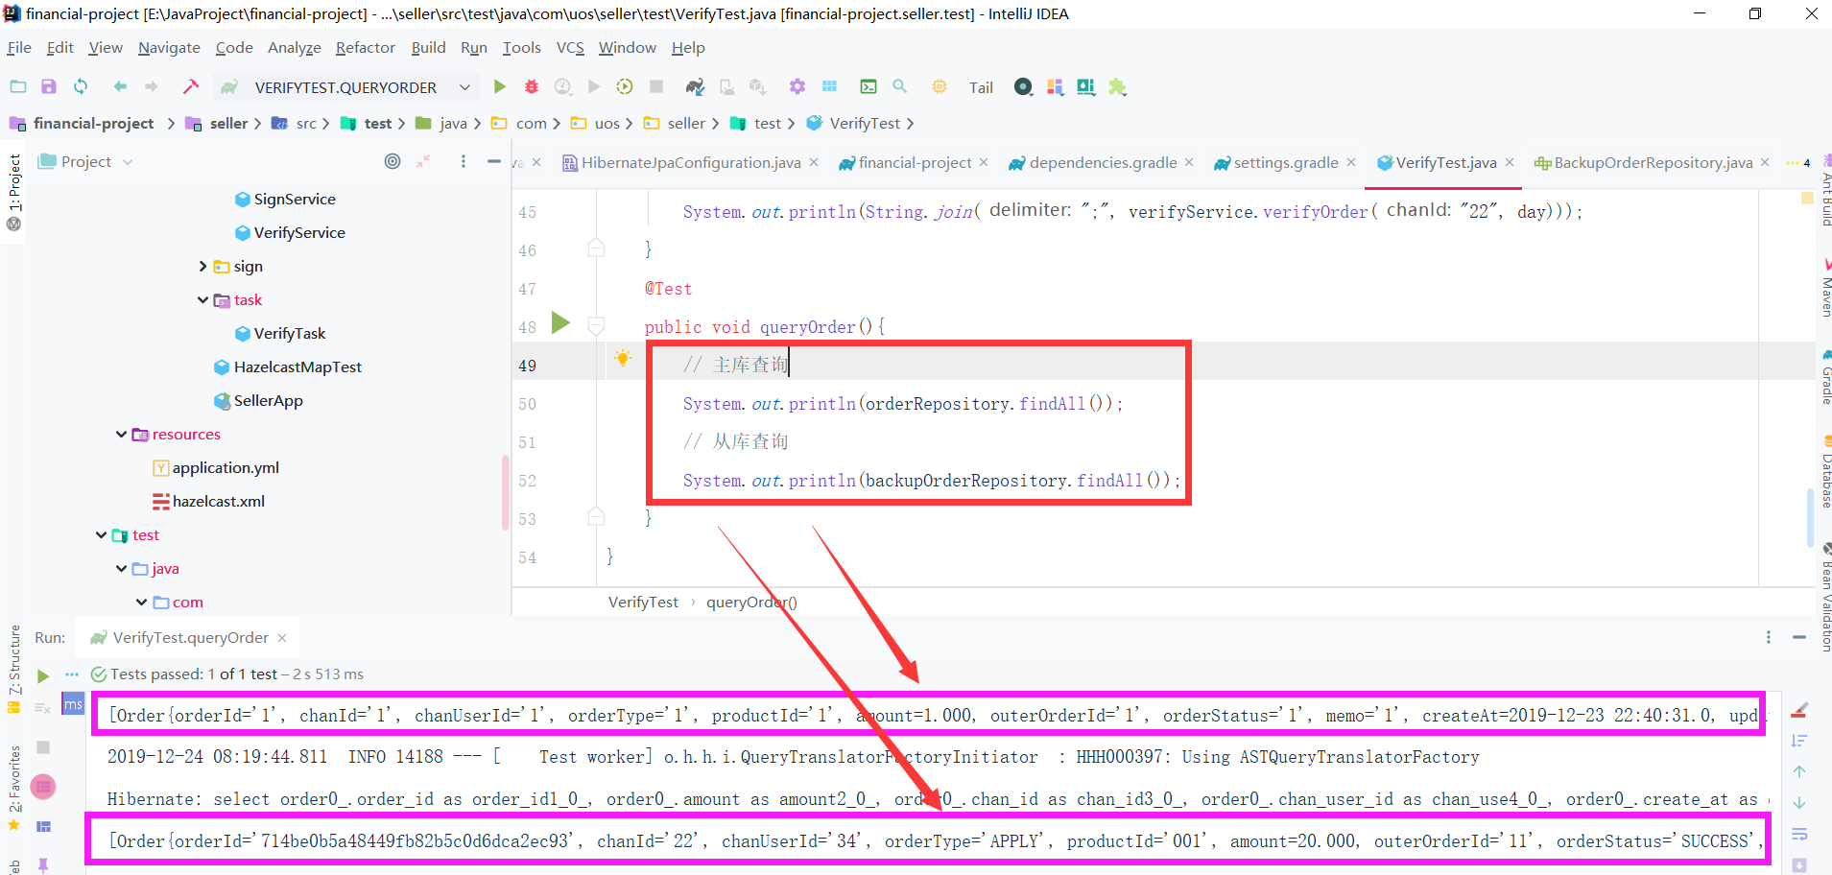Open the Terminal from the toolbar
Screen dimensions: 1832x875
(x=868, y=86)
